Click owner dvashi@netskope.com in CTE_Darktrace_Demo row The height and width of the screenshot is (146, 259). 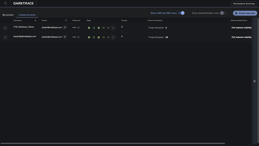point(52,27)
